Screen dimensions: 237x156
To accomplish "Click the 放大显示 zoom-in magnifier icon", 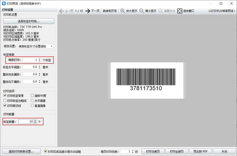I will pos(123,11).
